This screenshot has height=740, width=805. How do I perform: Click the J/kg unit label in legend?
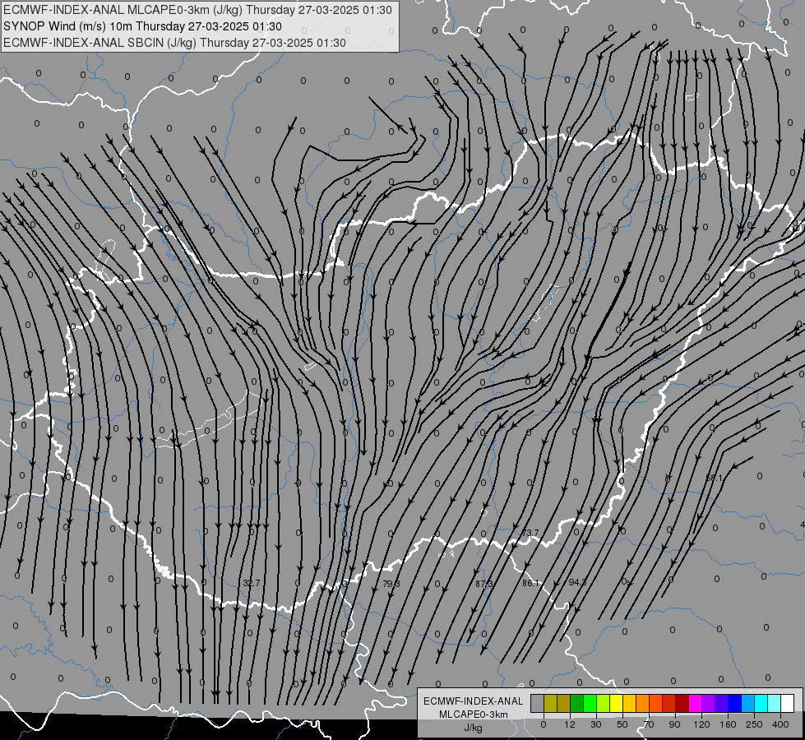[474, 728]
